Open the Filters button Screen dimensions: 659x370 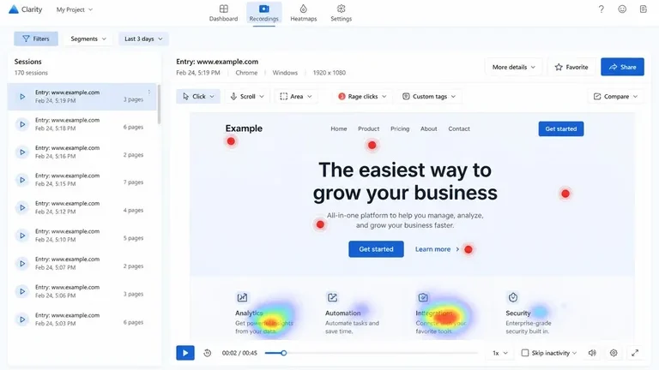click(36, 39)
